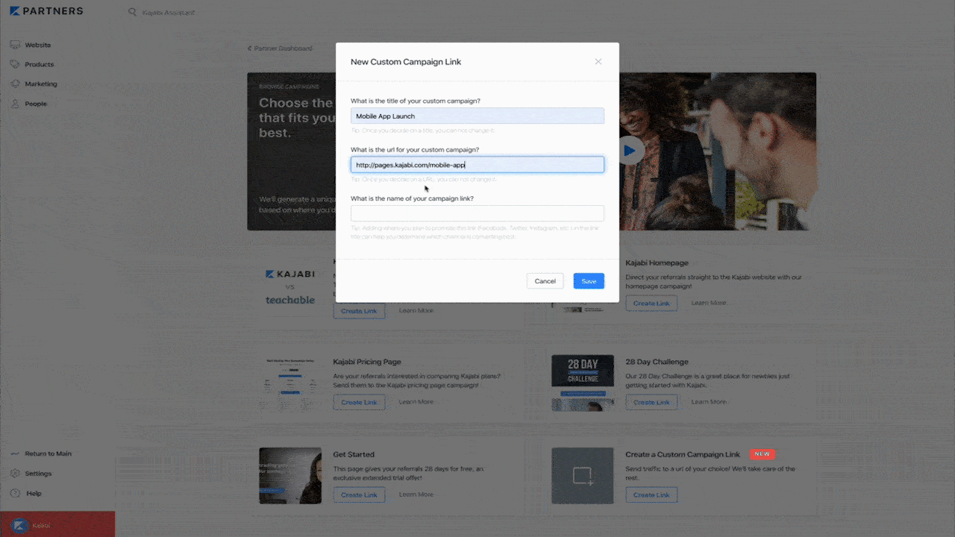Learn More about 28 Day Challenge
This screenshot has height=537, width=955.
(709, 402)
